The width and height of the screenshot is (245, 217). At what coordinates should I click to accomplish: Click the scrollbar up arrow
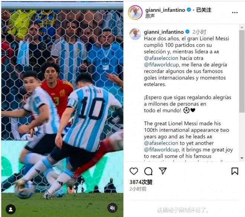(242, 27)
